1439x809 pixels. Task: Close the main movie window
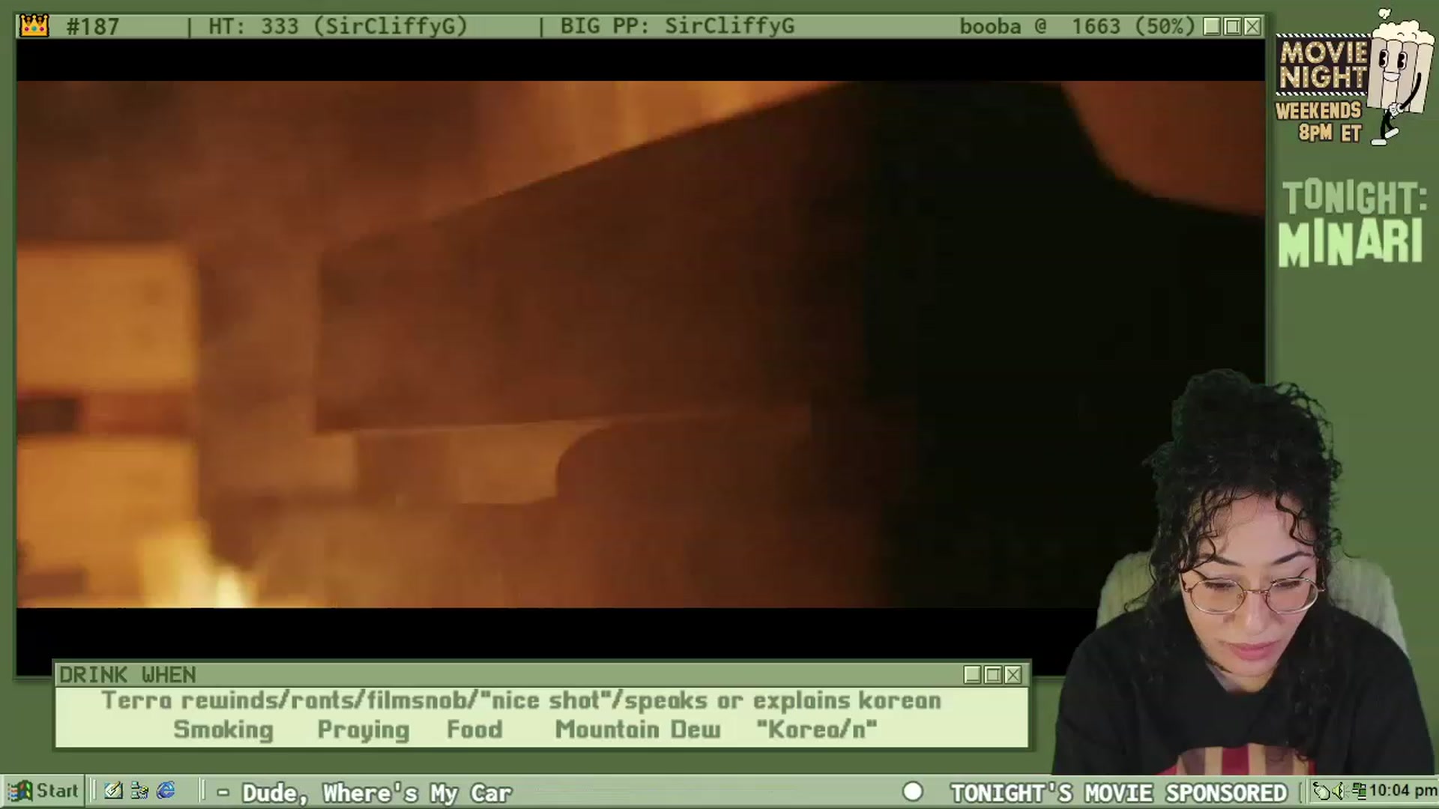click(1252, 27)
